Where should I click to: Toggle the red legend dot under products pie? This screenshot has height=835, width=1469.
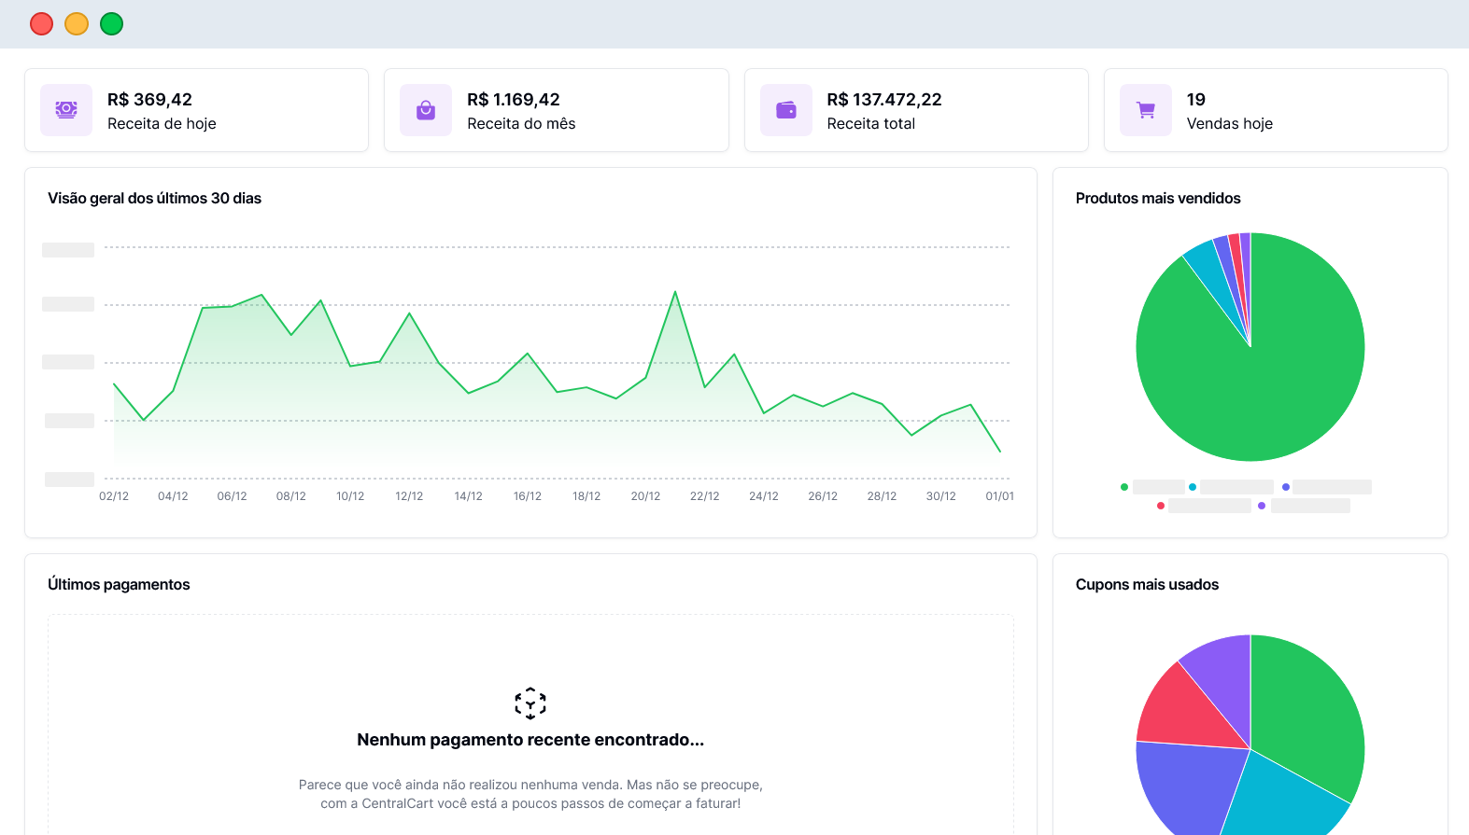click(1161, 506)
